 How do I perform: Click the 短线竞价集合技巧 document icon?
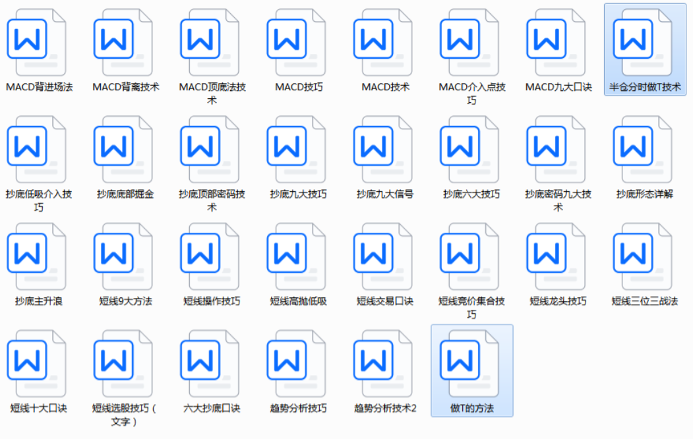470,256
